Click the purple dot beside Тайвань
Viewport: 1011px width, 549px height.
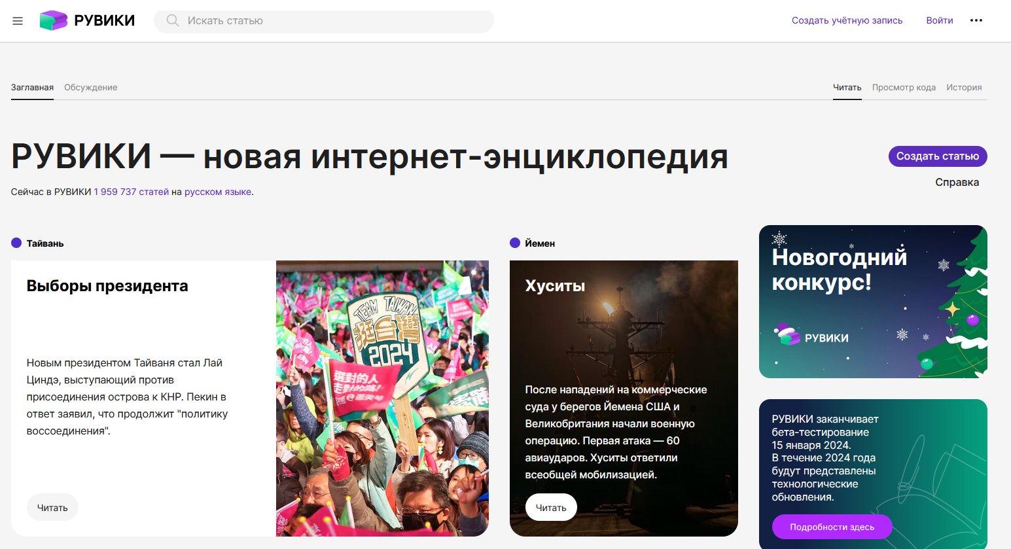pyautogui.click(x=16, y=243)
